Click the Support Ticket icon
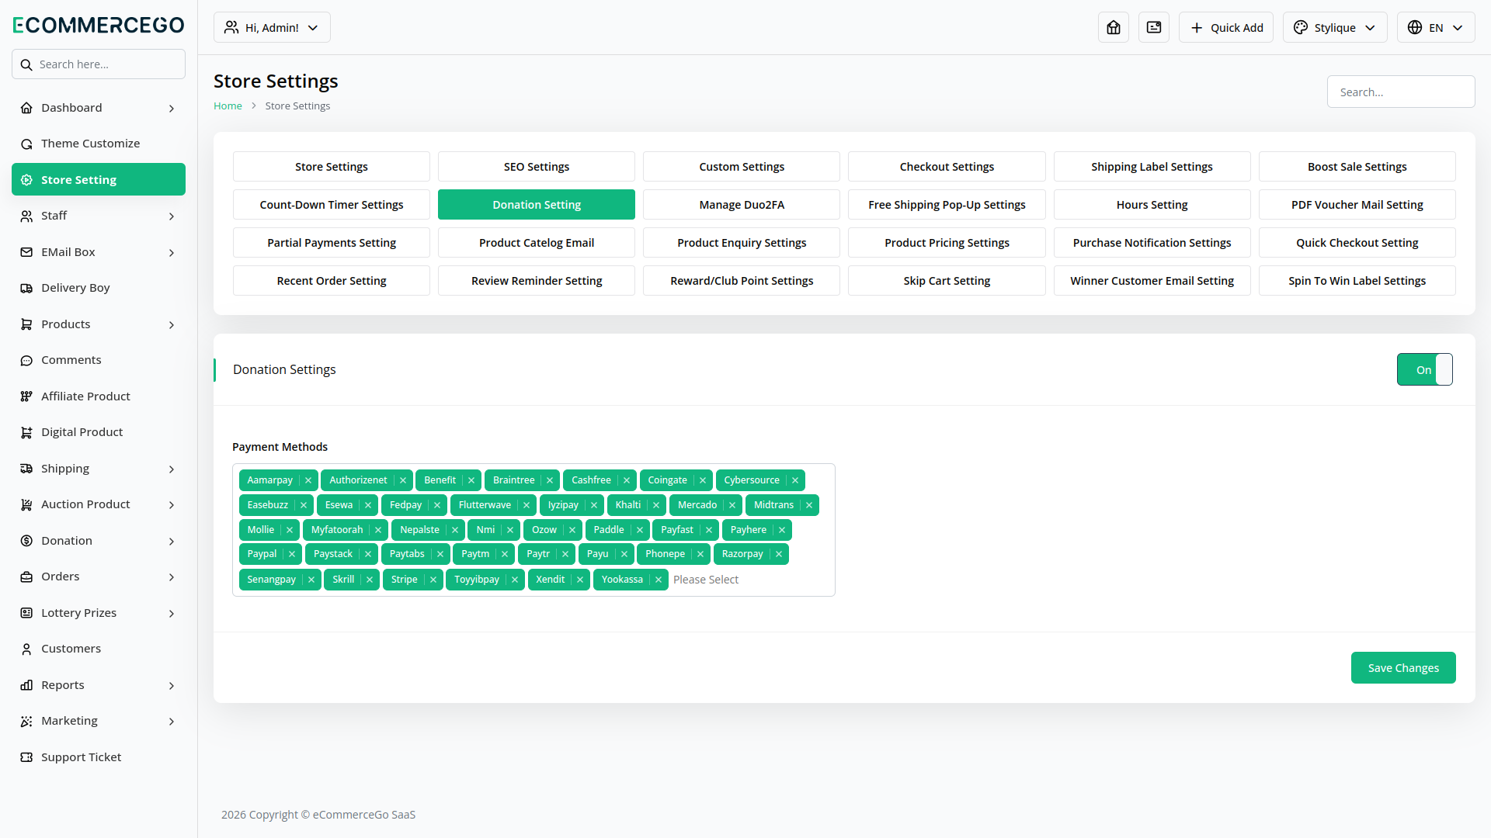Image resolution: width=1491 pixels, height=838 pixels. click(26, 757)
